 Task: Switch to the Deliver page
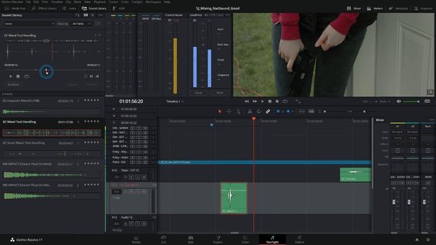(x=300, y=240)
